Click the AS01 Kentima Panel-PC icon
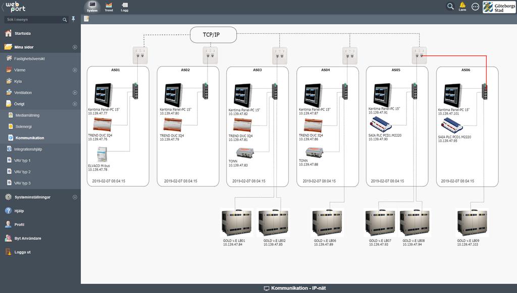 [x=103, y=95]
